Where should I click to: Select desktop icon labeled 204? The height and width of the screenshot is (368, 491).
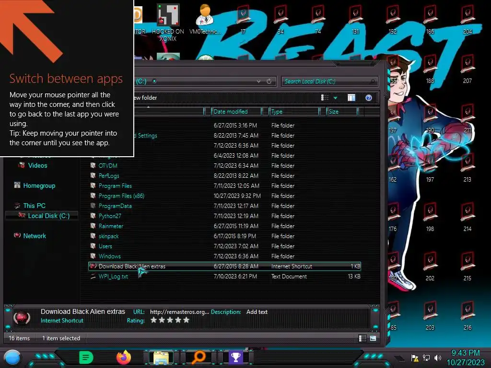467,19
